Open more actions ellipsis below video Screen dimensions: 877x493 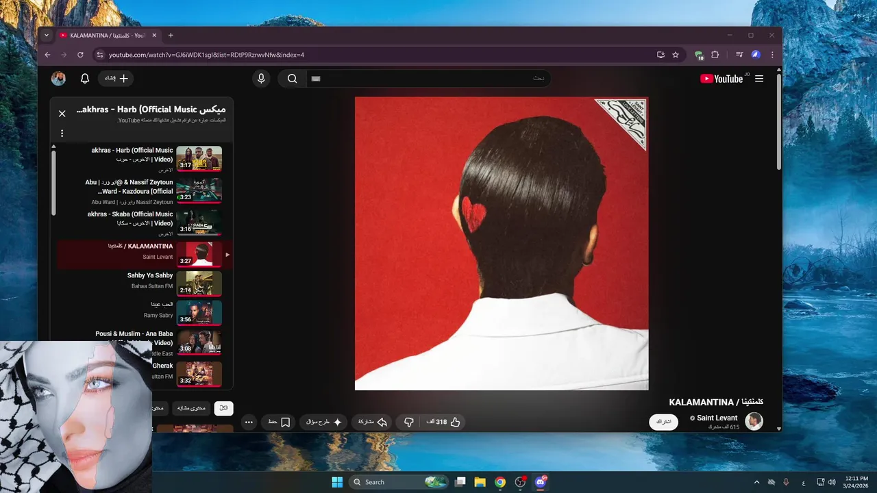click(249, 422)
